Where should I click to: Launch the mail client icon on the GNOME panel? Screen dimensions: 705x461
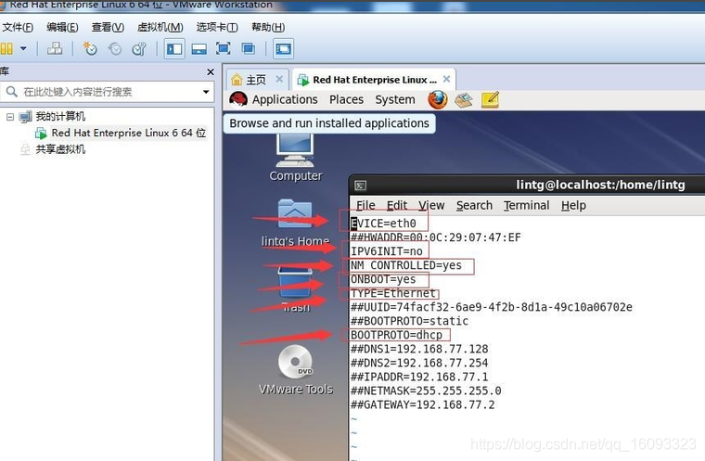point(464,100)
